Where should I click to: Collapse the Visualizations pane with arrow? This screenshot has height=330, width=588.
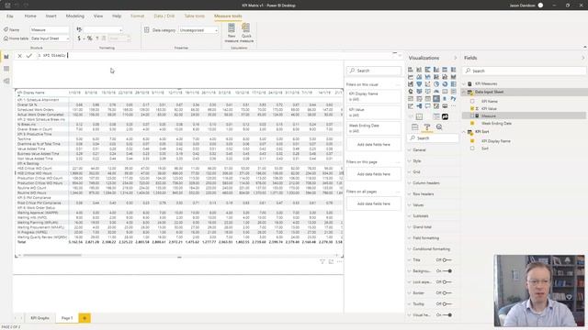(456, 58)
